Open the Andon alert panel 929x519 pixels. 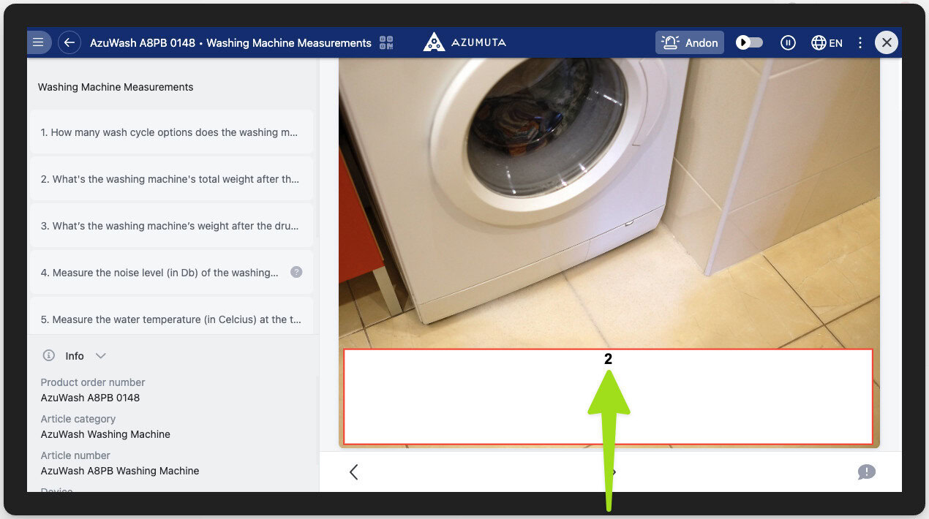[x=689, y=42]
